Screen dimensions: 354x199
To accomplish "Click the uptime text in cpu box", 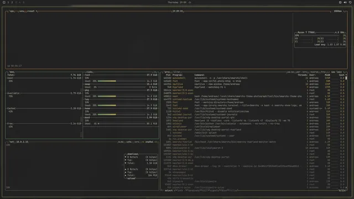I will [14, 66].
